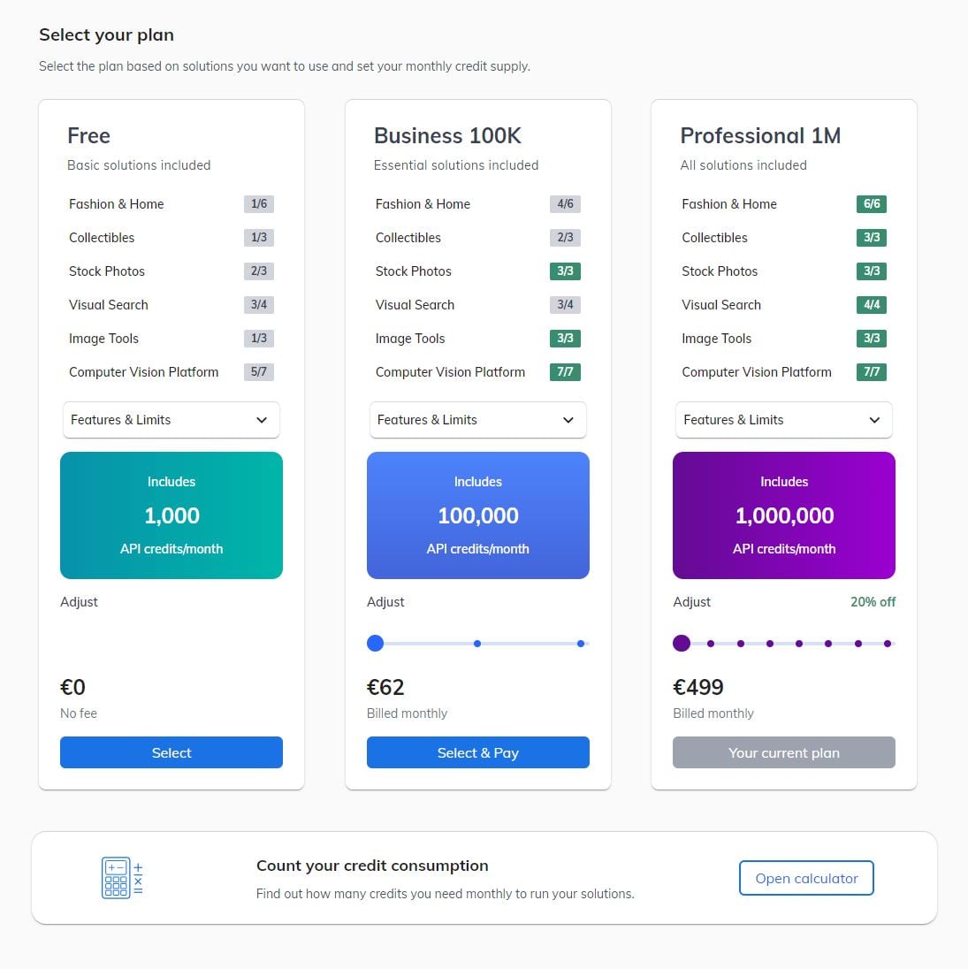Click the 3/3 Image Tools badge on Professional plan
Image resolution: width=968 pixels, height=969 pixels.
(x=872, y=338)
